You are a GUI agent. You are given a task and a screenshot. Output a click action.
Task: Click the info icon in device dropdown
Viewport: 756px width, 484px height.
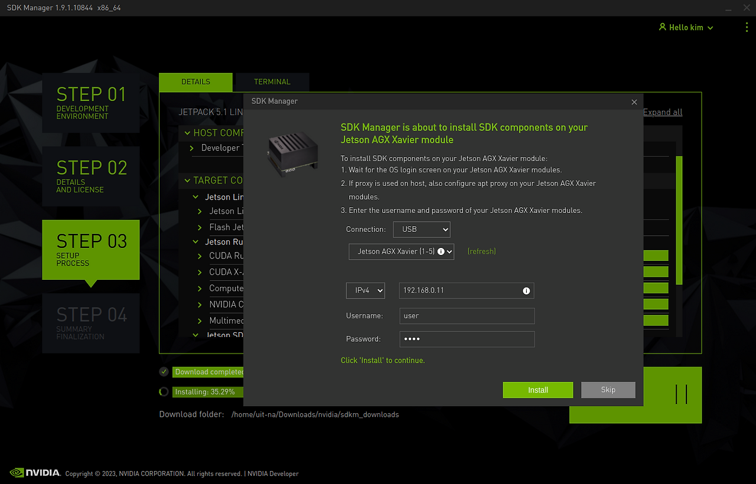coord(440,251)
